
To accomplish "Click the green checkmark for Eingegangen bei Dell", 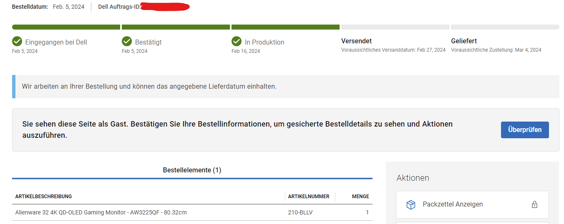I will [x=17, y=41].
